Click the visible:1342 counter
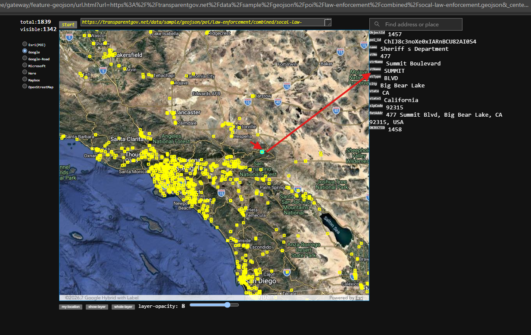531x335 pixels. pos(38,29)
